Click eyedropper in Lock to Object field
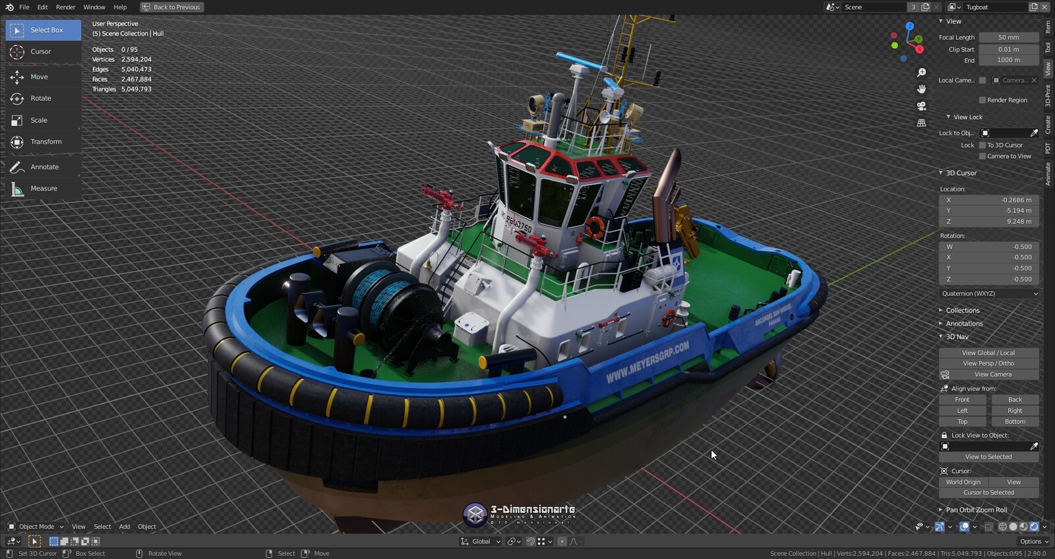This screenshot has width=1055, height=559. click(1034, 133)
